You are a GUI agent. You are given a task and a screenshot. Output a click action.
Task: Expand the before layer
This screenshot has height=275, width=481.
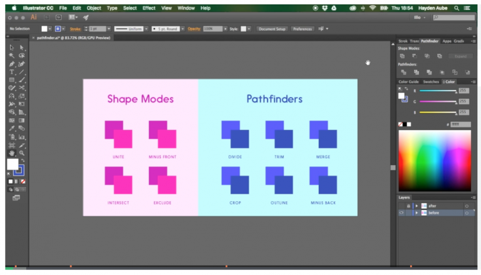pos(416,213)
